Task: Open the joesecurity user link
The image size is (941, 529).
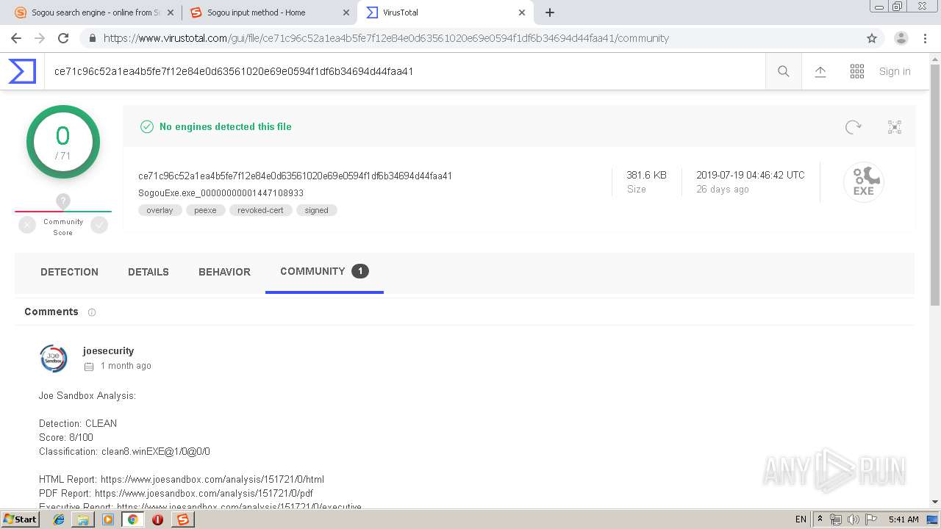Action: tap(108, 350)
